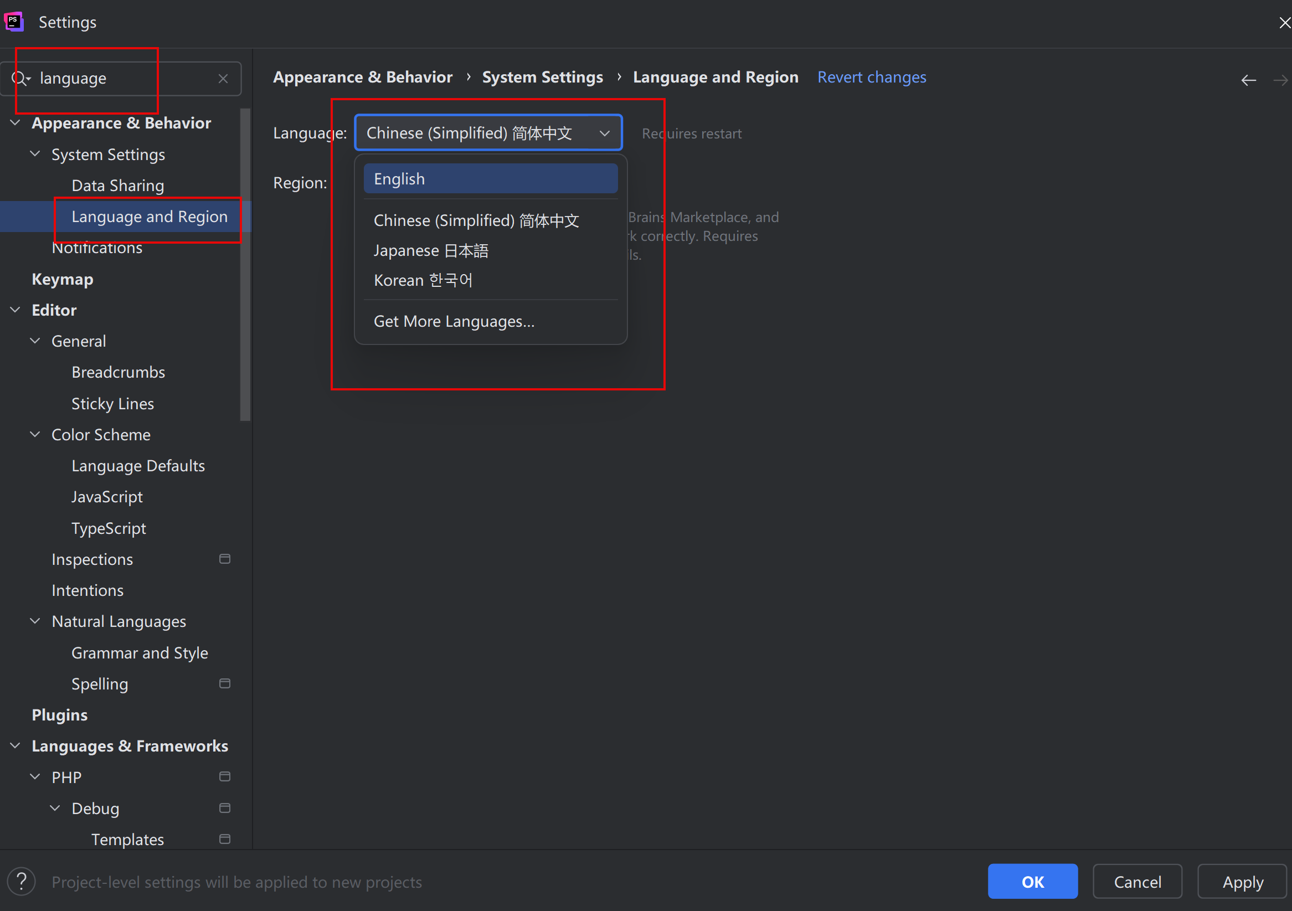1292x911 pixels.
Task: Click the PhpStorm logo in title bar
Action: [x=13, y=22]
